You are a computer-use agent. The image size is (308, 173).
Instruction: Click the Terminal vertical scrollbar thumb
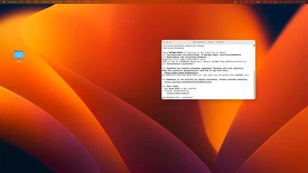(x=255, y=85)
